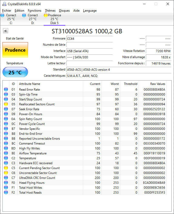
Task: Click blue status orb for Start/Stop Count
Action: point(6,99)
